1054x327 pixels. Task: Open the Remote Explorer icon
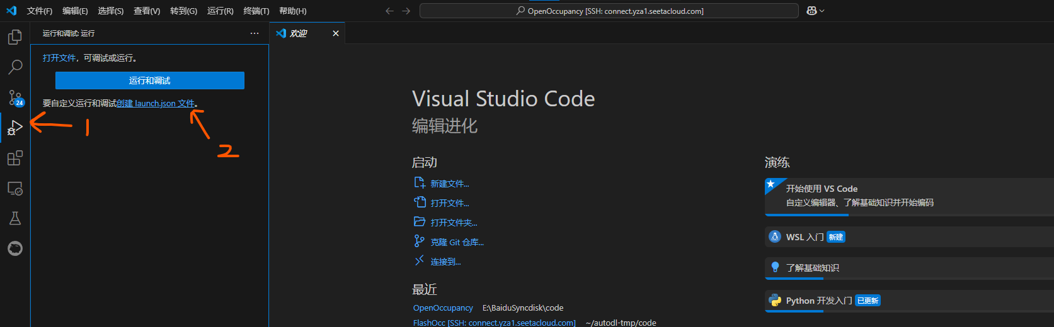point(15,188)
